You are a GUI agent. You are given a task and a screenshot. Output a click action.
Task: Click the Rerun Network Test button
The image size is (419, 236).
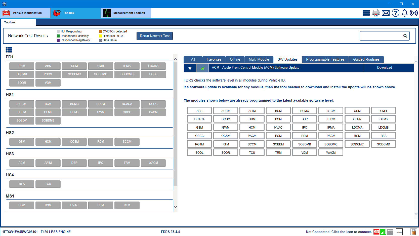(154, 36)
